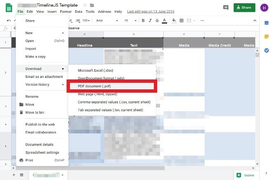
Task: Open the more toolbar options ellipsis
Action: pos(202,21)
